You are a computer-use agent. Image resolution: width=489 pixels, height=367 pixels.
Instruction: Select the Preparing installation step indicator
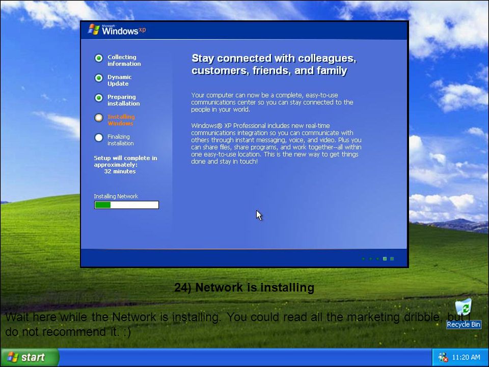(99, 98)
